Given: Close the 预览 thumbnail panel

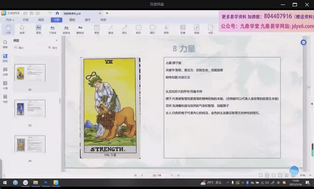Looking at the screenshot, I should click(56, 40).
